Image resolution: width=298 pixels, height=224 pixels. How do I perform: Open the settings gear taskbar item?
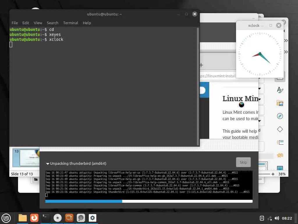(93, 218)
